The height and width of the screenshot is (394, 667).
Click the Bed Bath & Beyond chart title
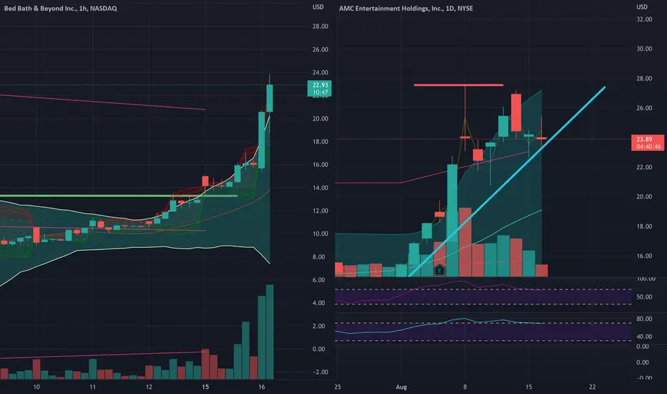pyautogui.click(x=60, y=8)
